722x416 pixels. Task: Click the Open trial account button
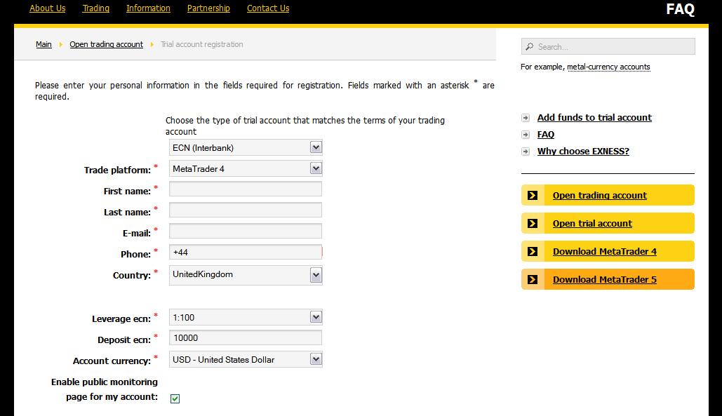point(608,223)
